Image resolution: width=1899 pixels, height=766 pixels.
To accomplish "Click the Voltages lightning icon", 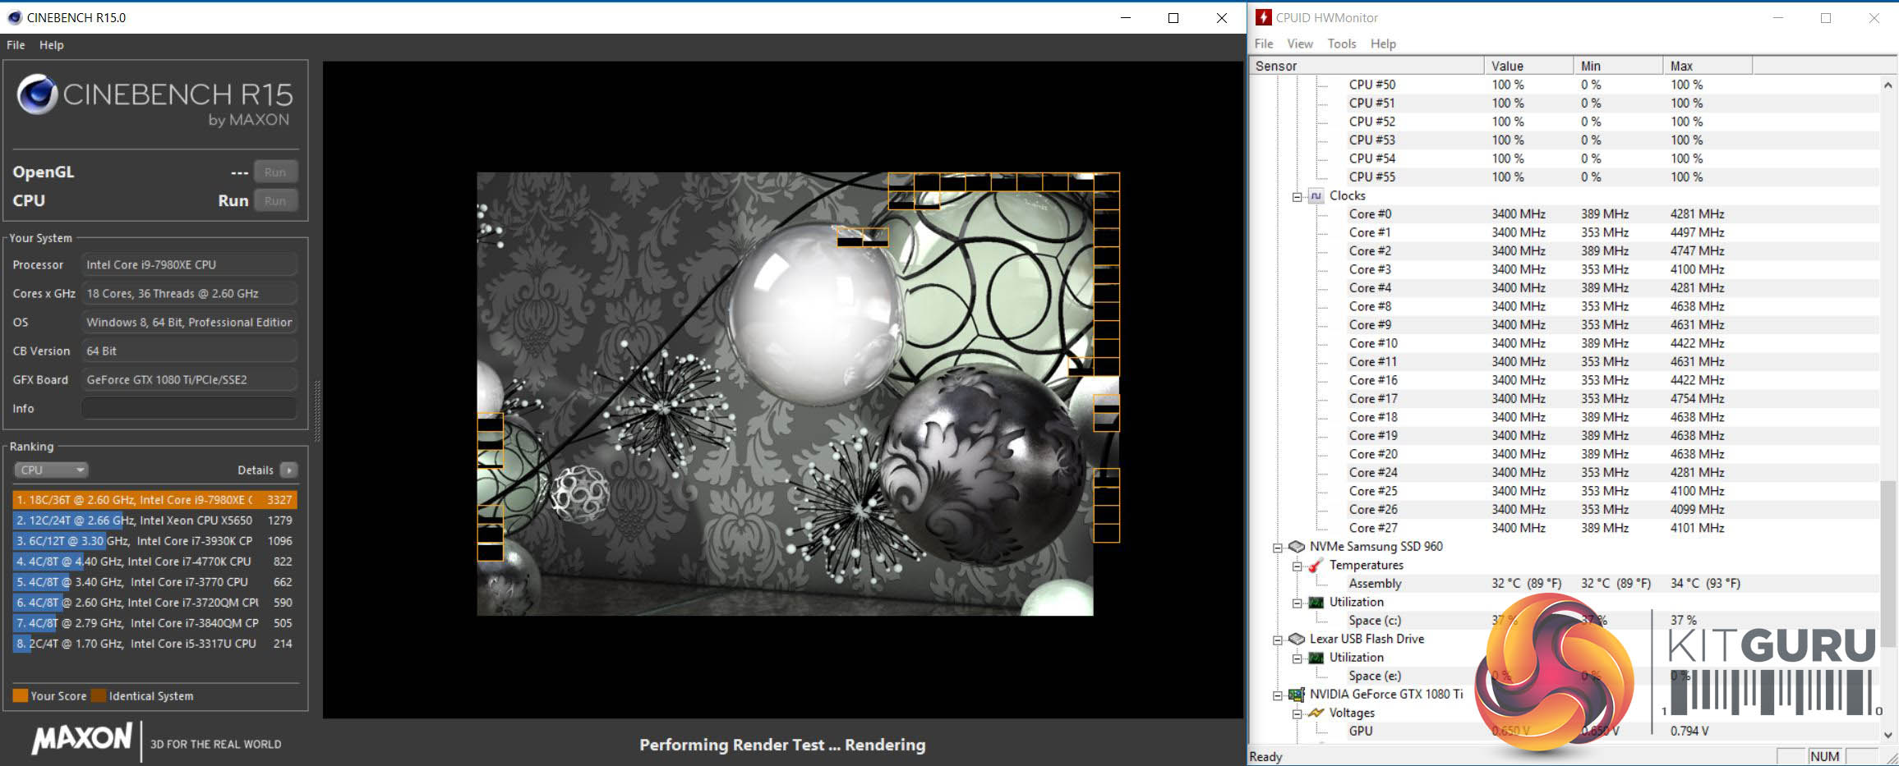I will point(1316,713).
